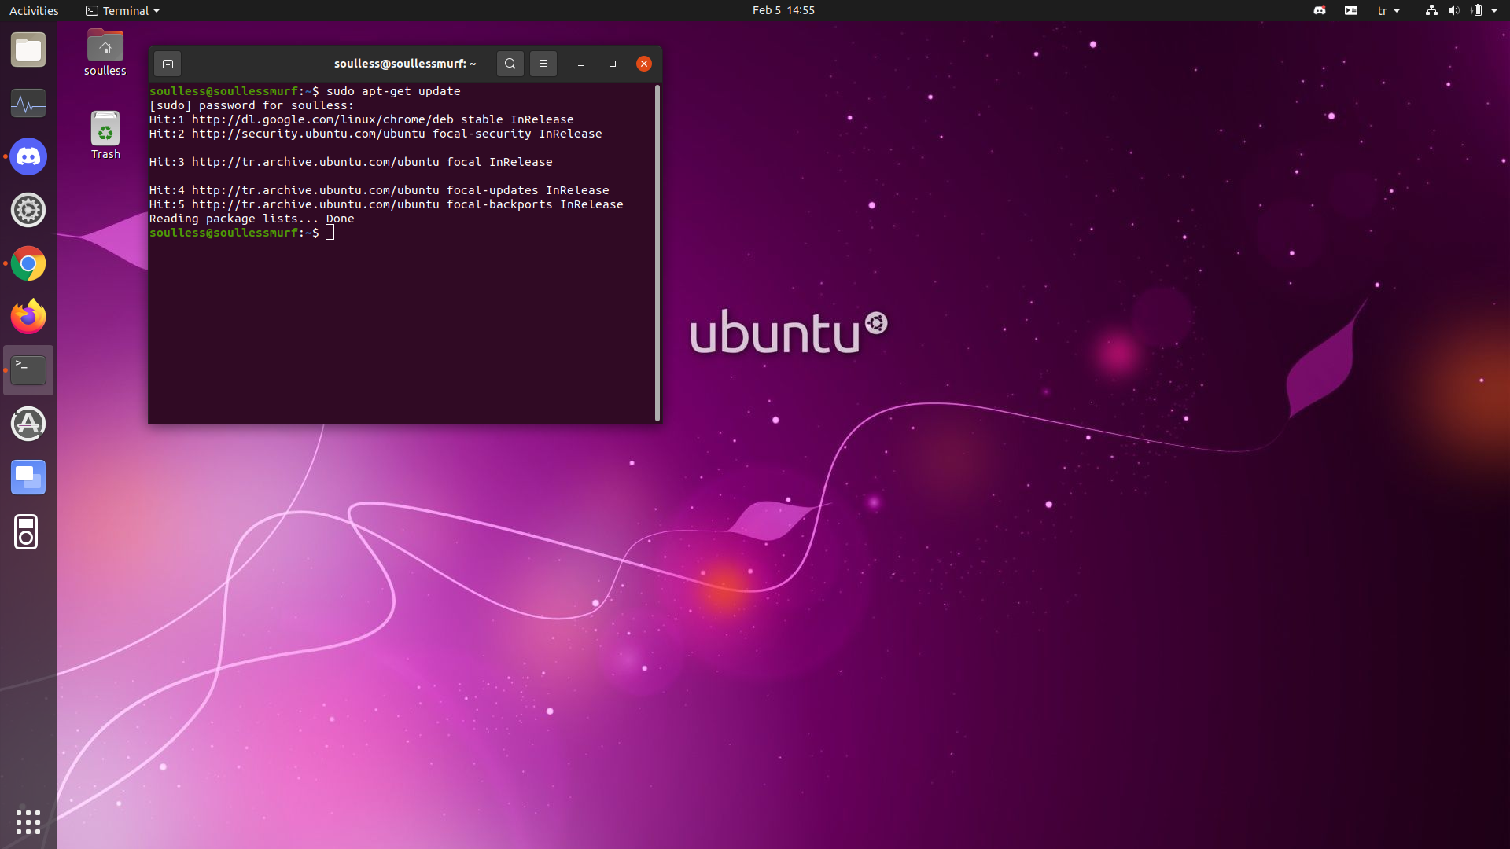Image resolution: width=1510 pixels, height=849 pixels.
Task: Minimize the Terminal window
Action: (x=581, y=64)
